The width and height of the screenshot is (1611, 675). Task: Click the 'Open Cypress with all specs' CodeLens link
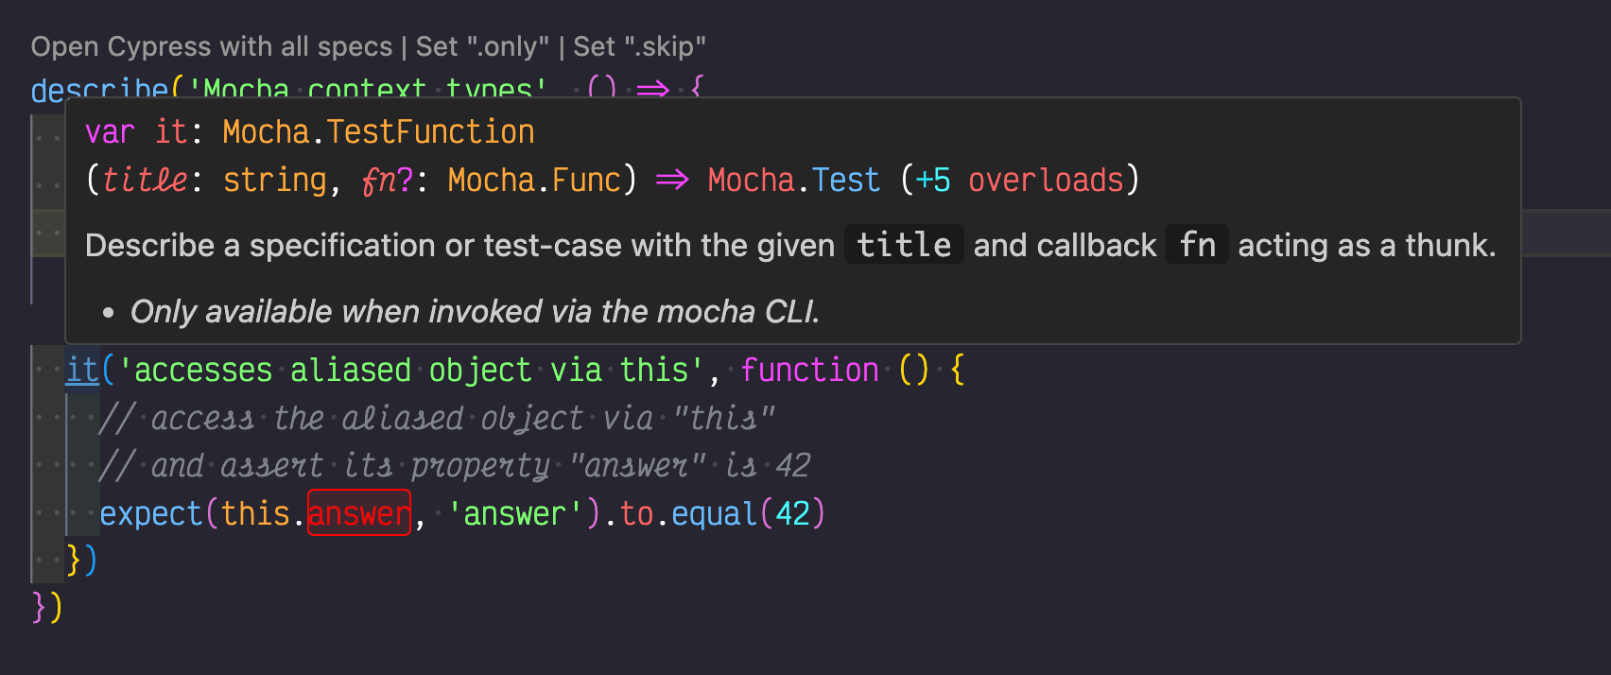tap(212, 45)
